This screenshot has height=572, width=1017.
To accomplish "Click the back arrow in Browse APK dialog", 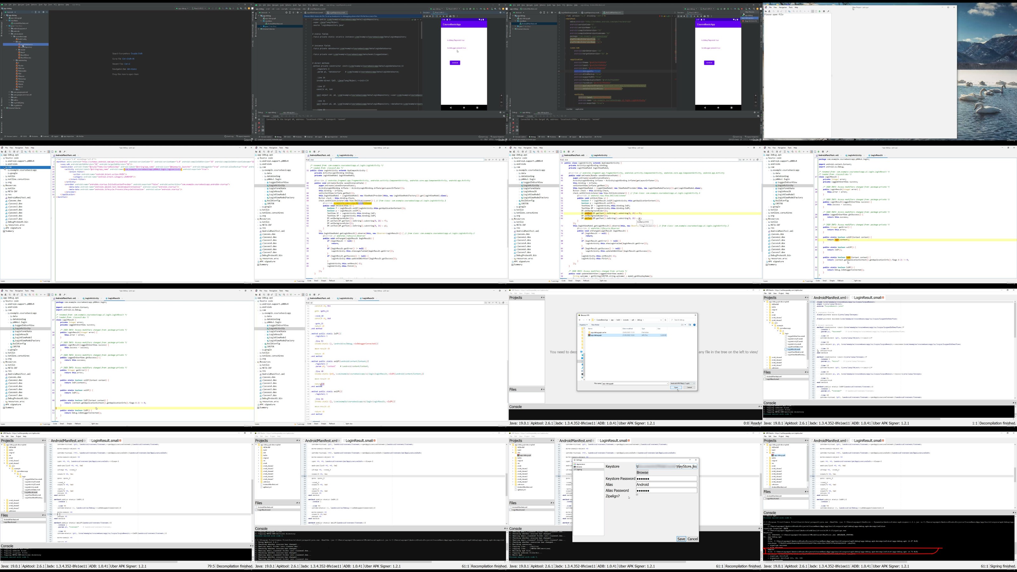I will point(580,320).
